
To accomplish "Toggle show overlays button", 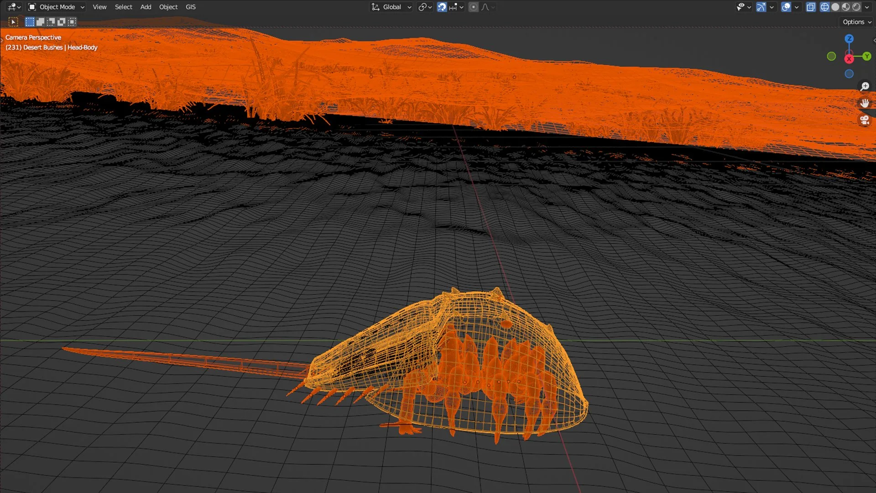I will (786, 7).
